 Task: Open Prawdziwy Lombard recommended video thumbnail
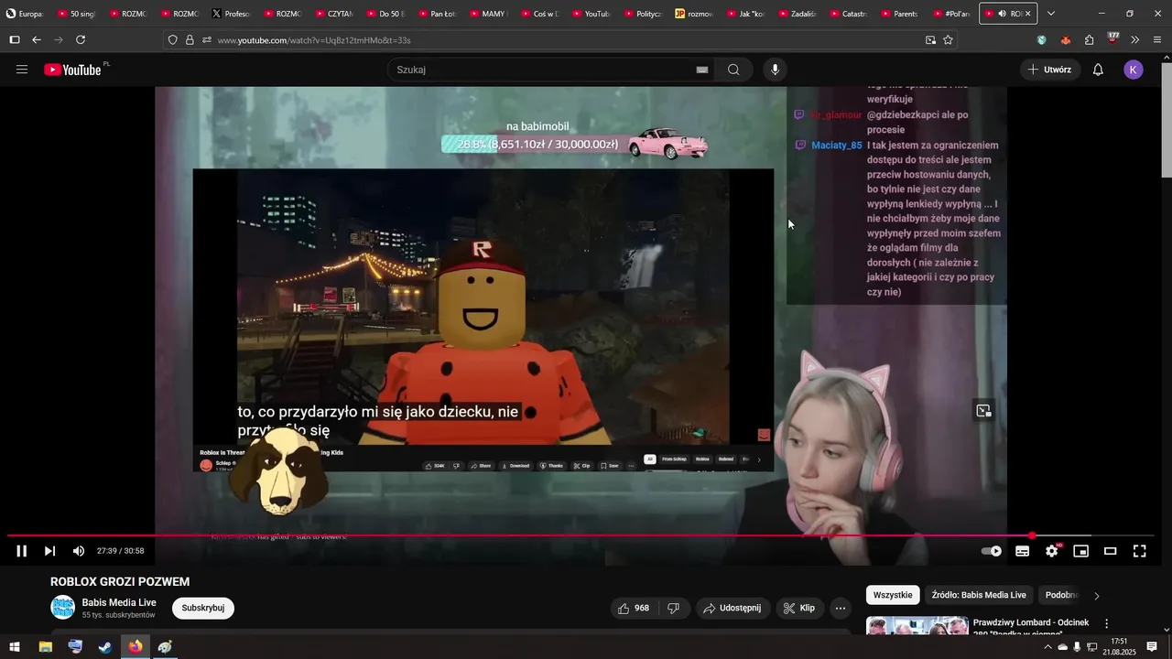pyautogui.click(x=917, y=626)
